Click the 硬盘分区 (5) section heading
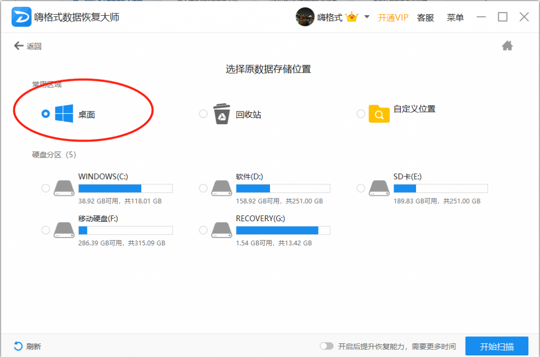The width and height of the screenshot is (540, 357). tap(54, 155)
